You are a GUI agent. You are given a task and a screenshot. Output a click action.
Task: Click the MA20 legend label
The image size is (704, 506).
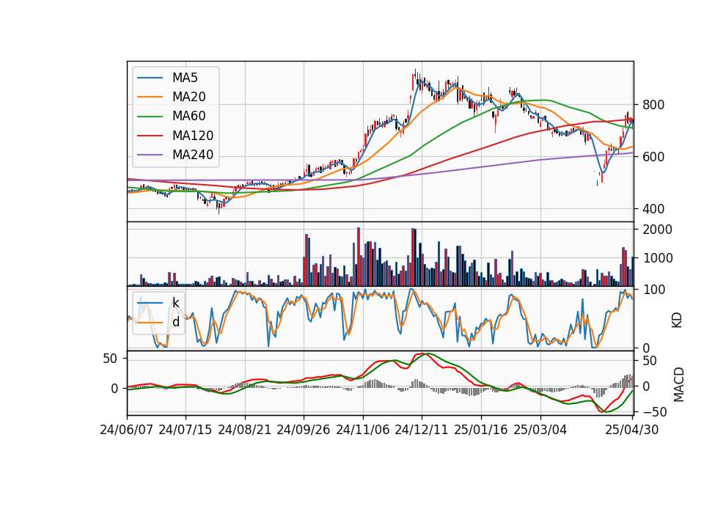(x=189, y=97)
